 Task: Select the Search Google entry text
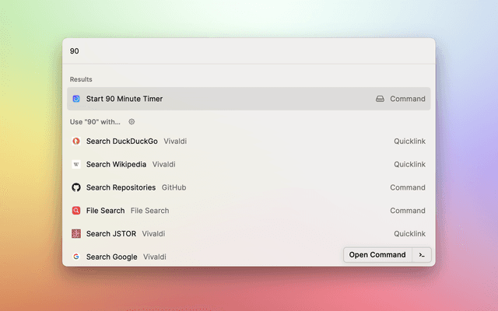pyautogui.click(x=111, y=257)
